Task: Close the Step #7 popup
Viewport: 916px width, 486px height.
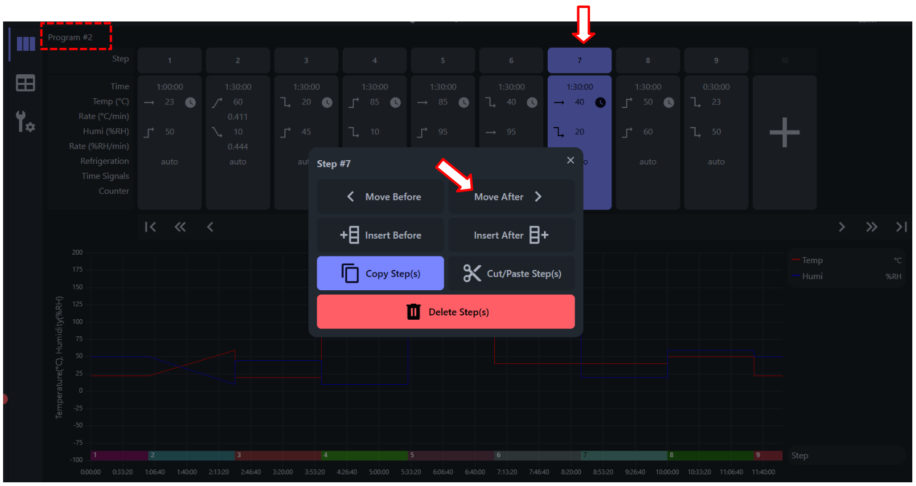Action: point(570,160)
